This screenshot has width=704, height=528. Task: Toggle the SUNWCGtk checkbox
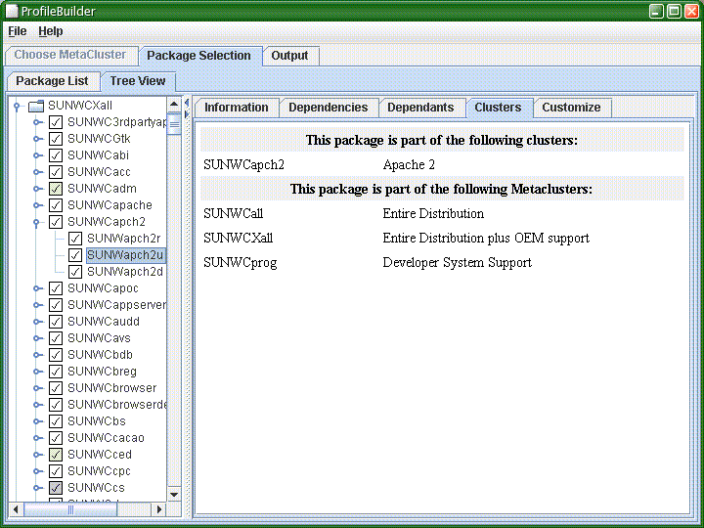click(56, 139)
